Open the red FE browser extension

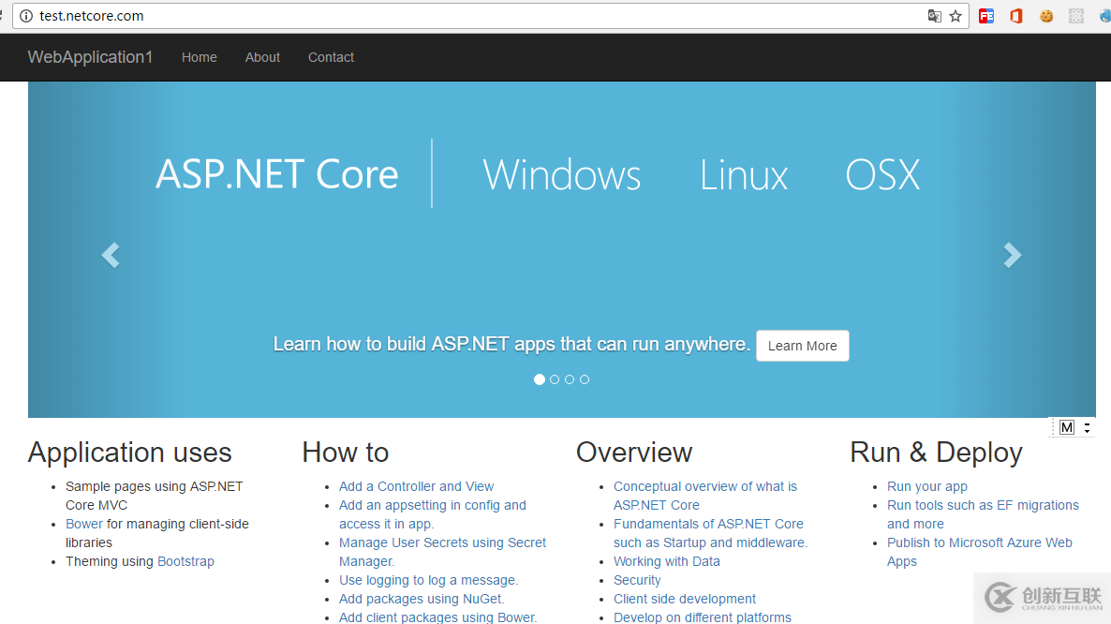(986, 16)
